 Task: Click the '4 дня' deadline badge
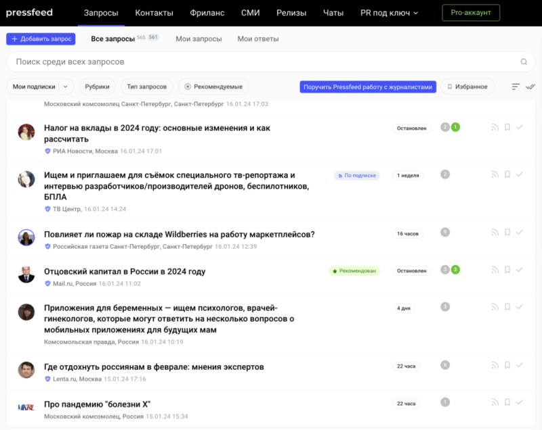tap(403, 308)
